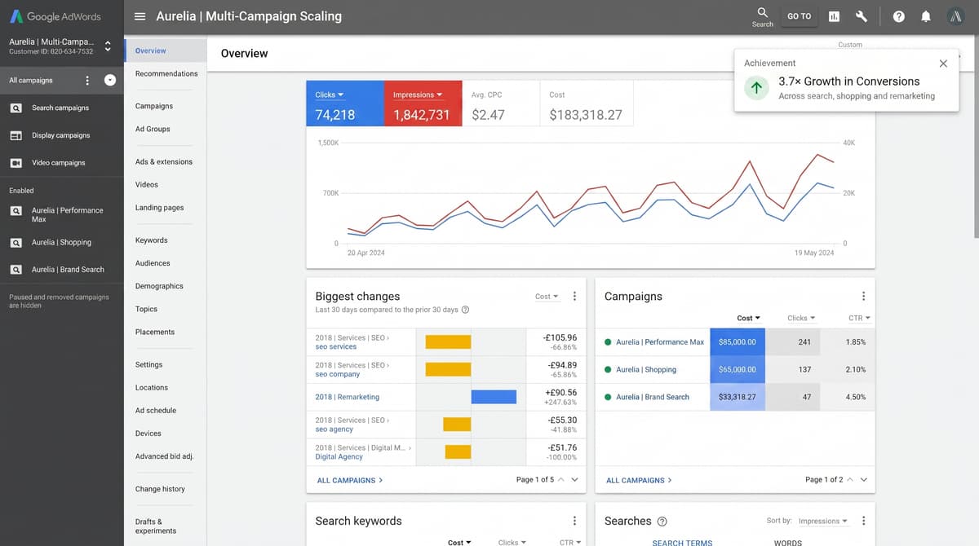Click the Video campaigns camera icon
The width and height of the screenshot is (979, 546).
pyautogui.click(x=16, y=163)
